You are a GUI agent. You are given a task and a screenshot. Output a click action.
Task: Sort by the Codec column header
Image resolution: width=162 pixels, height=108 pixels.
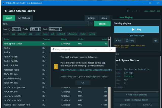pos(81,39)
